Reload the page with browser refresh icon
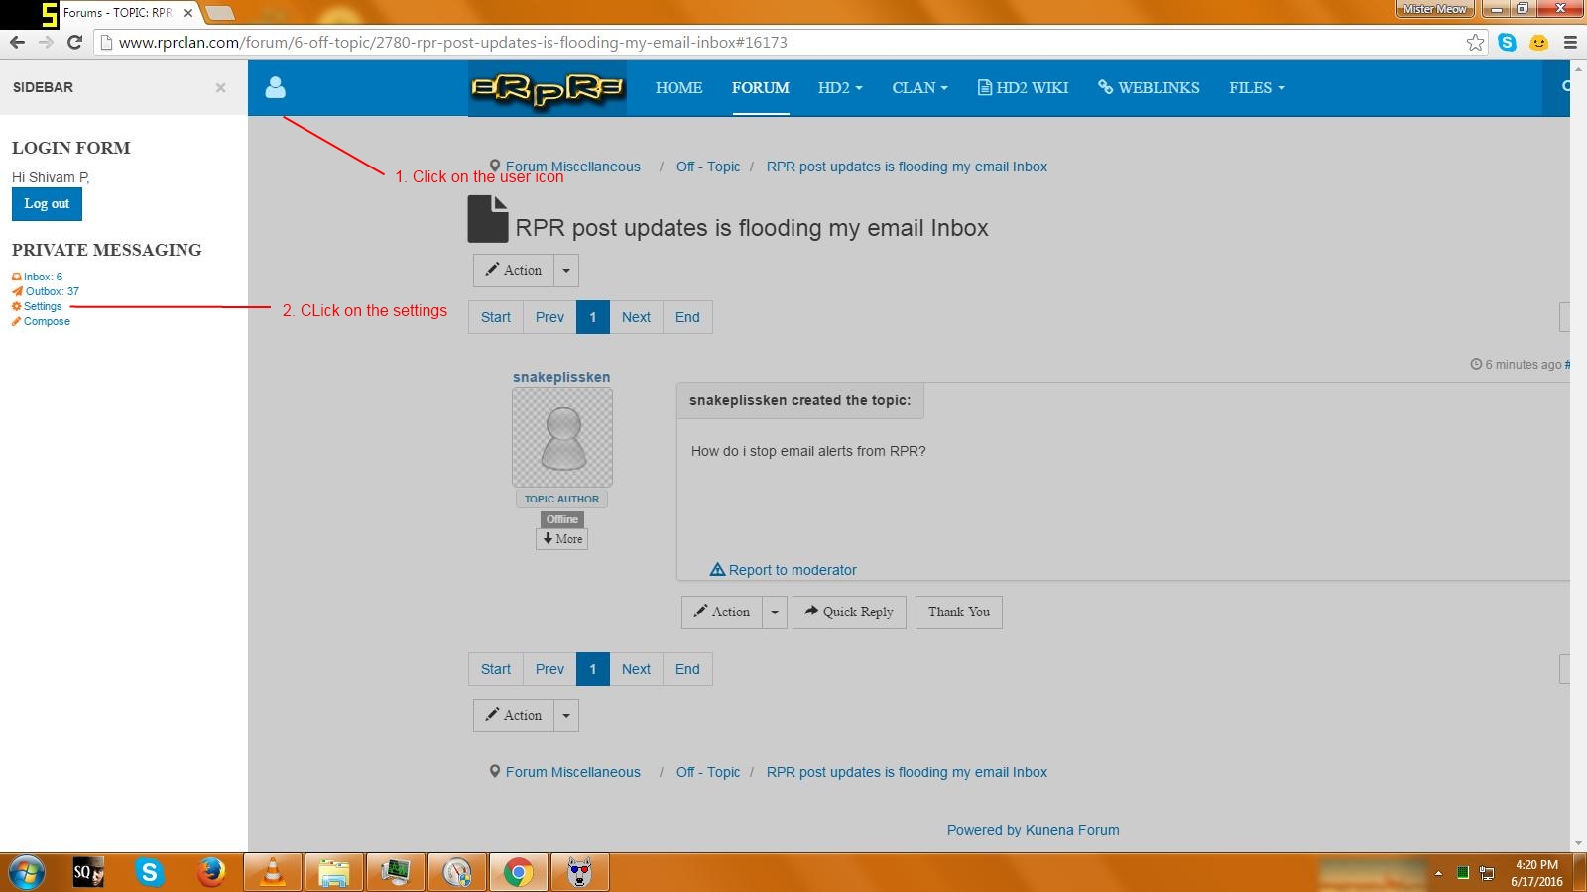 74,42
